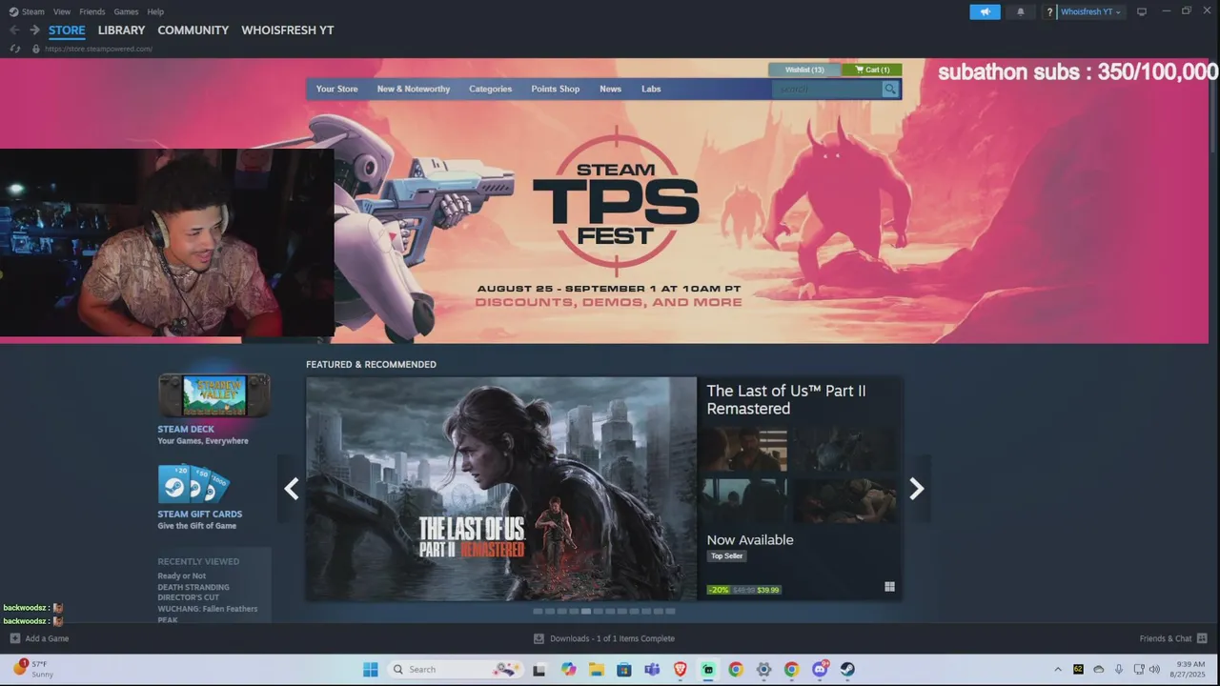Show previous featured game arrow

click(x=291, y=489)
